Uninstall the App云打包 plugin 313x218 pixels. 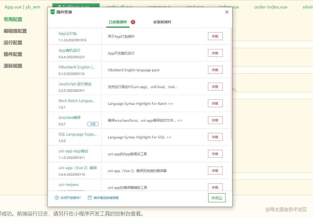[x=215, y=36]
